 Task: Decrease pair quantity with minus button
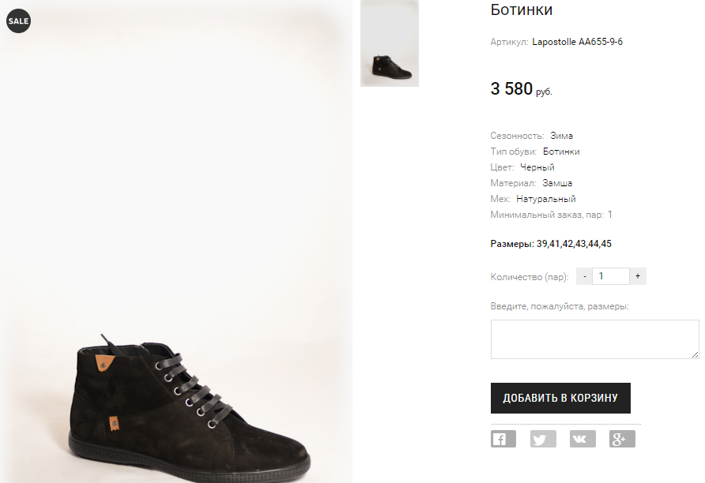tap(583, 276)
